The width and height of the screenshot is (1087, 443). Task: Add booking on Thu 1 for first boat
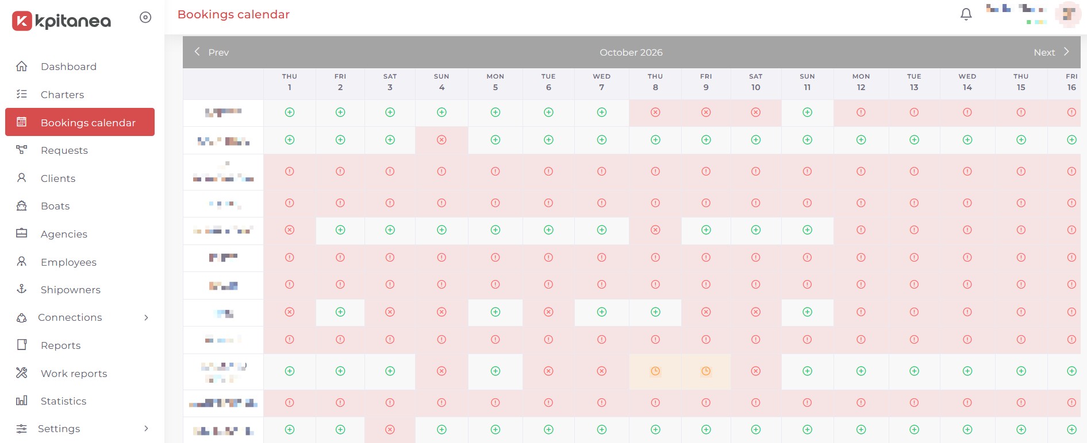pos(290,112)
